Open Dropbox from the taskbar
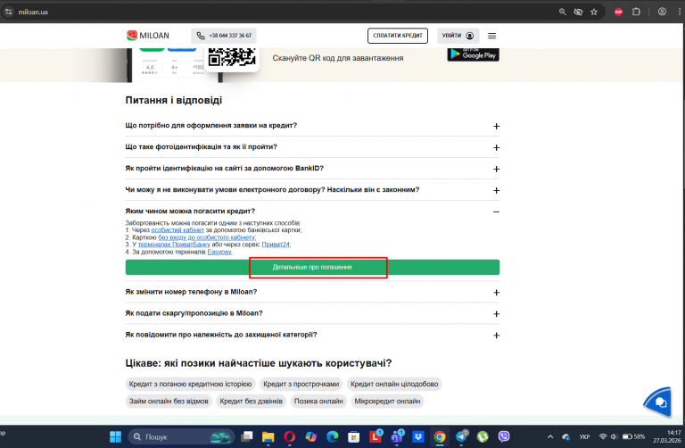This screenshot has height=448, width=685. (418, 436)
